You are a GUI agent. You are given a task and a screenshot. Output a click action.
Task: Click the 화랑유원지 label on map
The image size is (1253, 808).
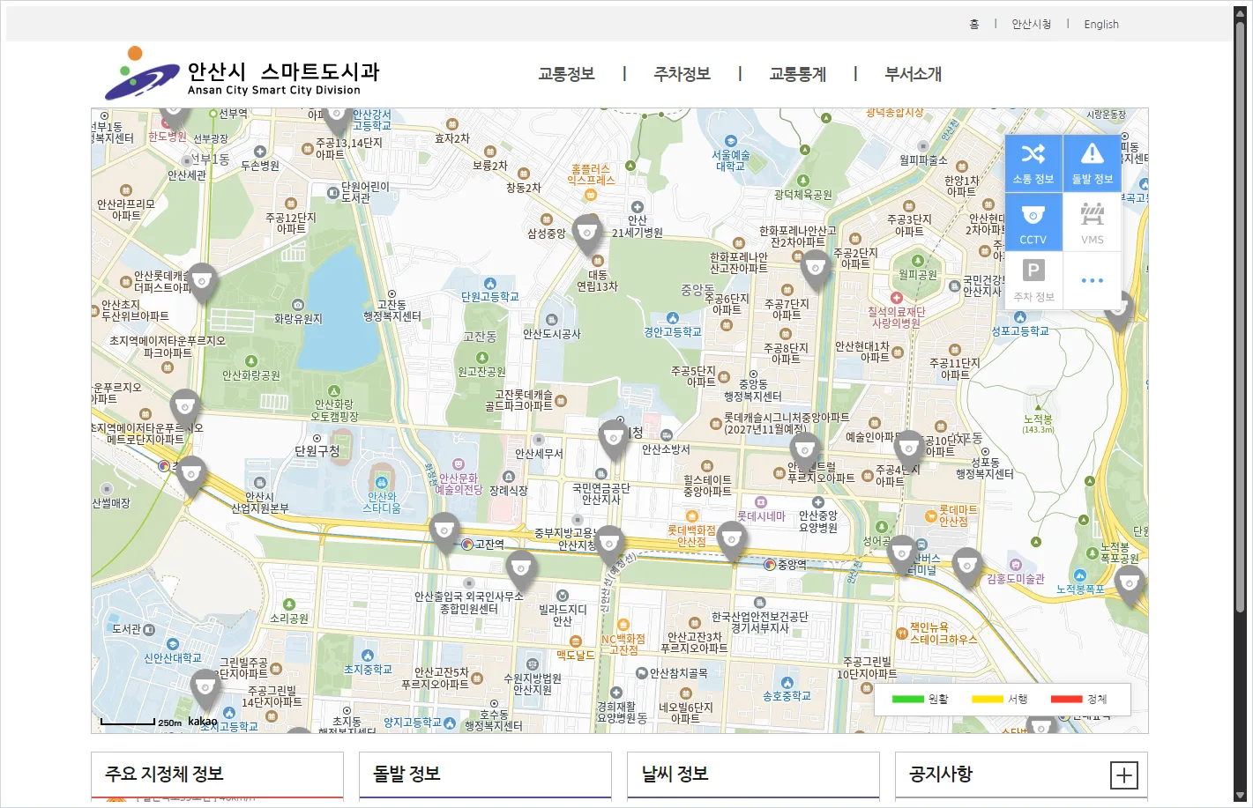(298, 319)
